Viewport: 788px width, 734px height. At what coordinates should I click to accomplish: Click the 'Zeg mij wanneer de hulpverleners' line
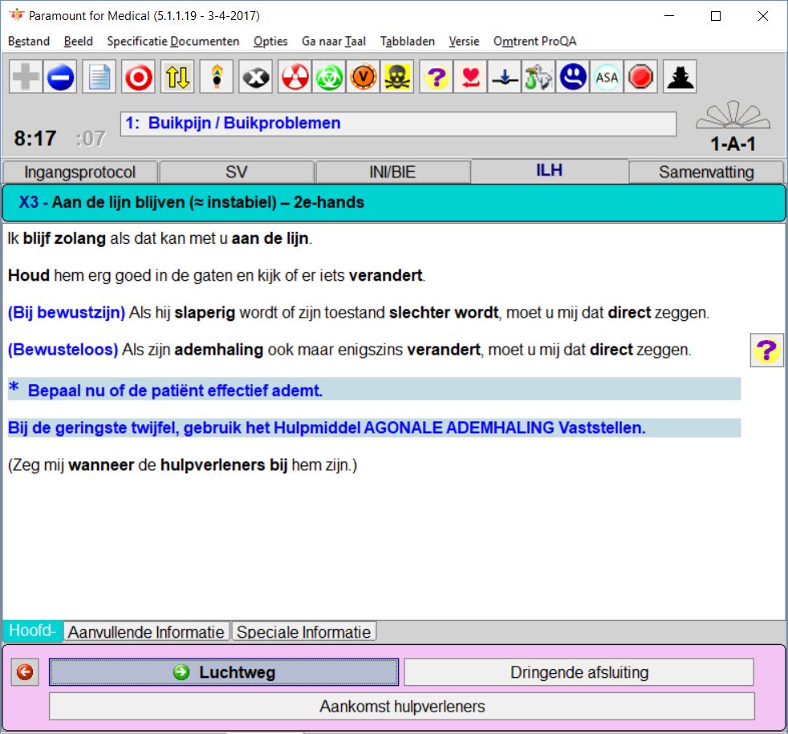point(182,465)
